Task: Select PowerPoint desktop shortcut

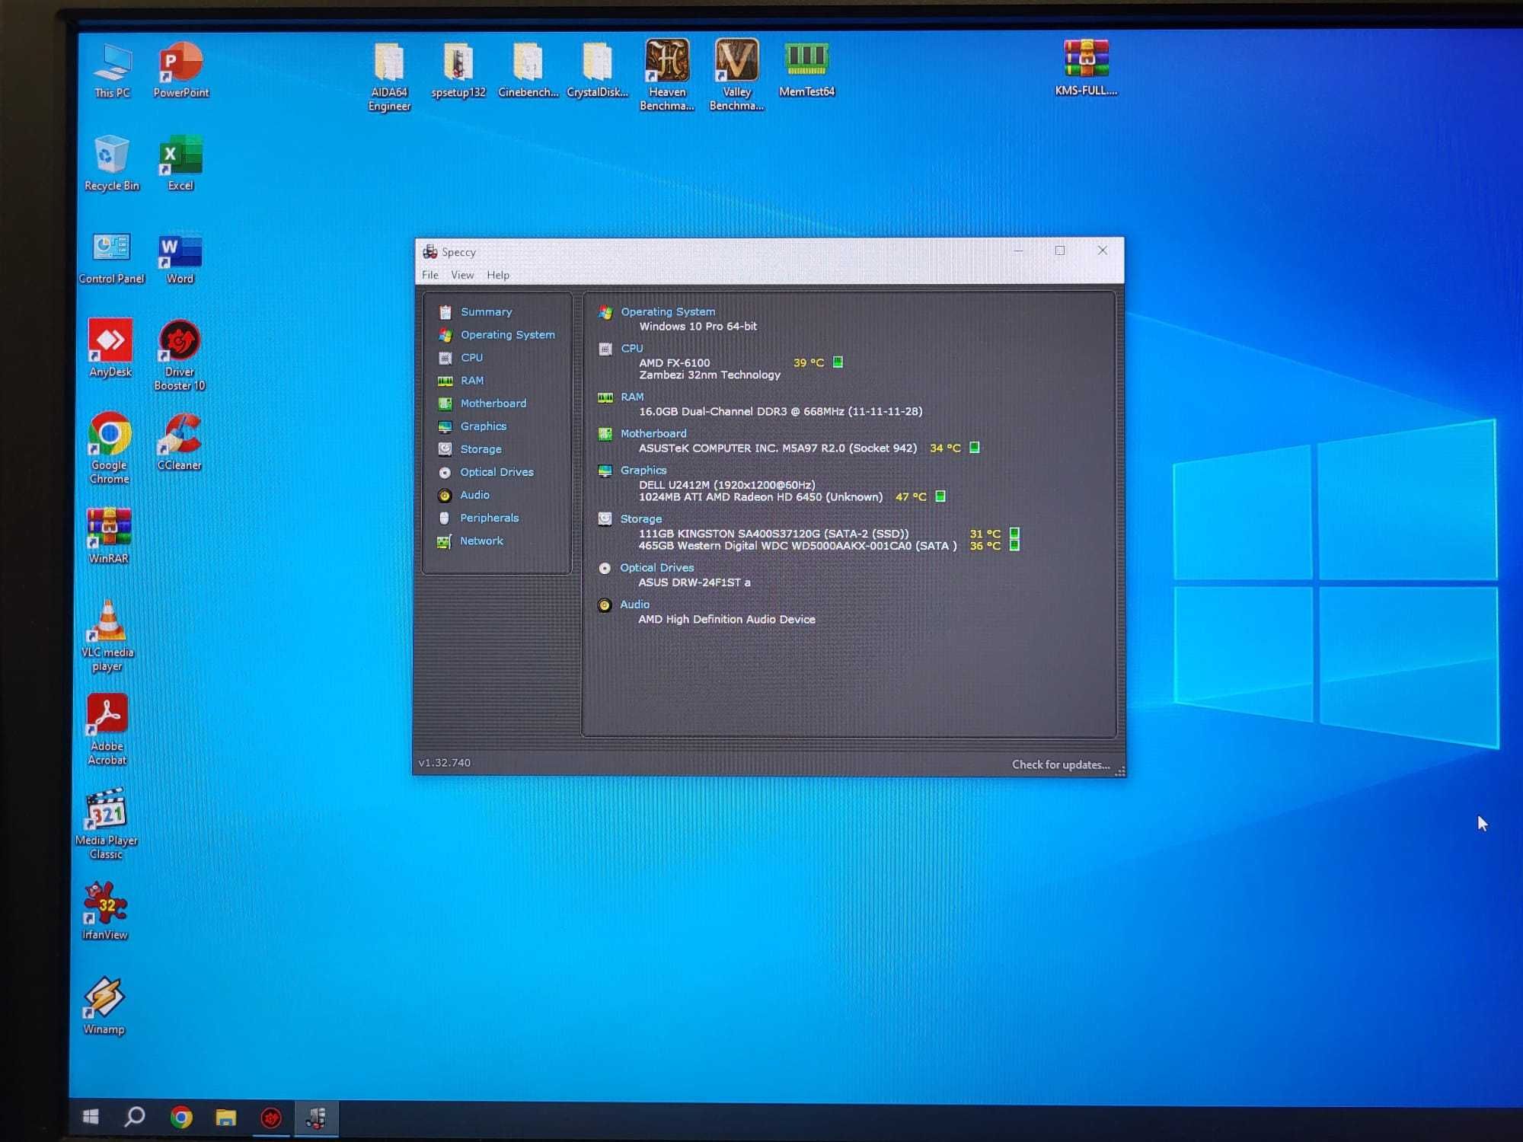Action: pyautogui.click(x=180, y=71)
